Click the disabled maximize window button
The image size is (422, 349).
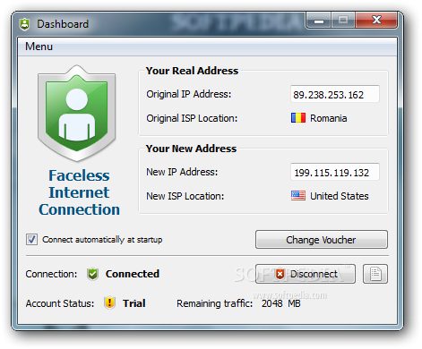click(x=343, y=21)
